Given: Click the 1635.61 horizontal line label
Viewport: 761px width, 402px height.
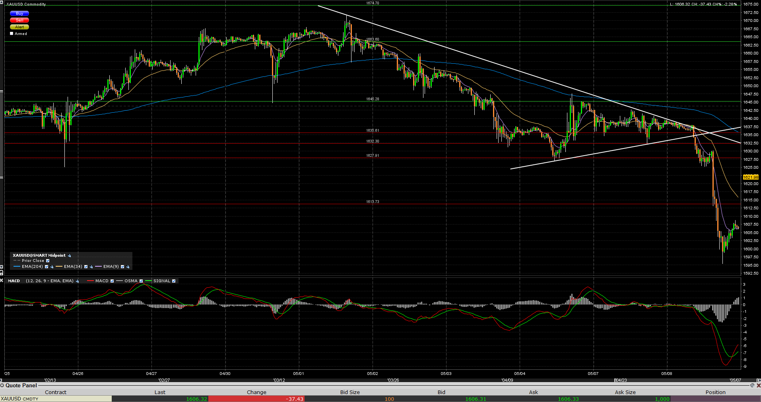Looking at the screenshot, I should (x=373, y=131).
